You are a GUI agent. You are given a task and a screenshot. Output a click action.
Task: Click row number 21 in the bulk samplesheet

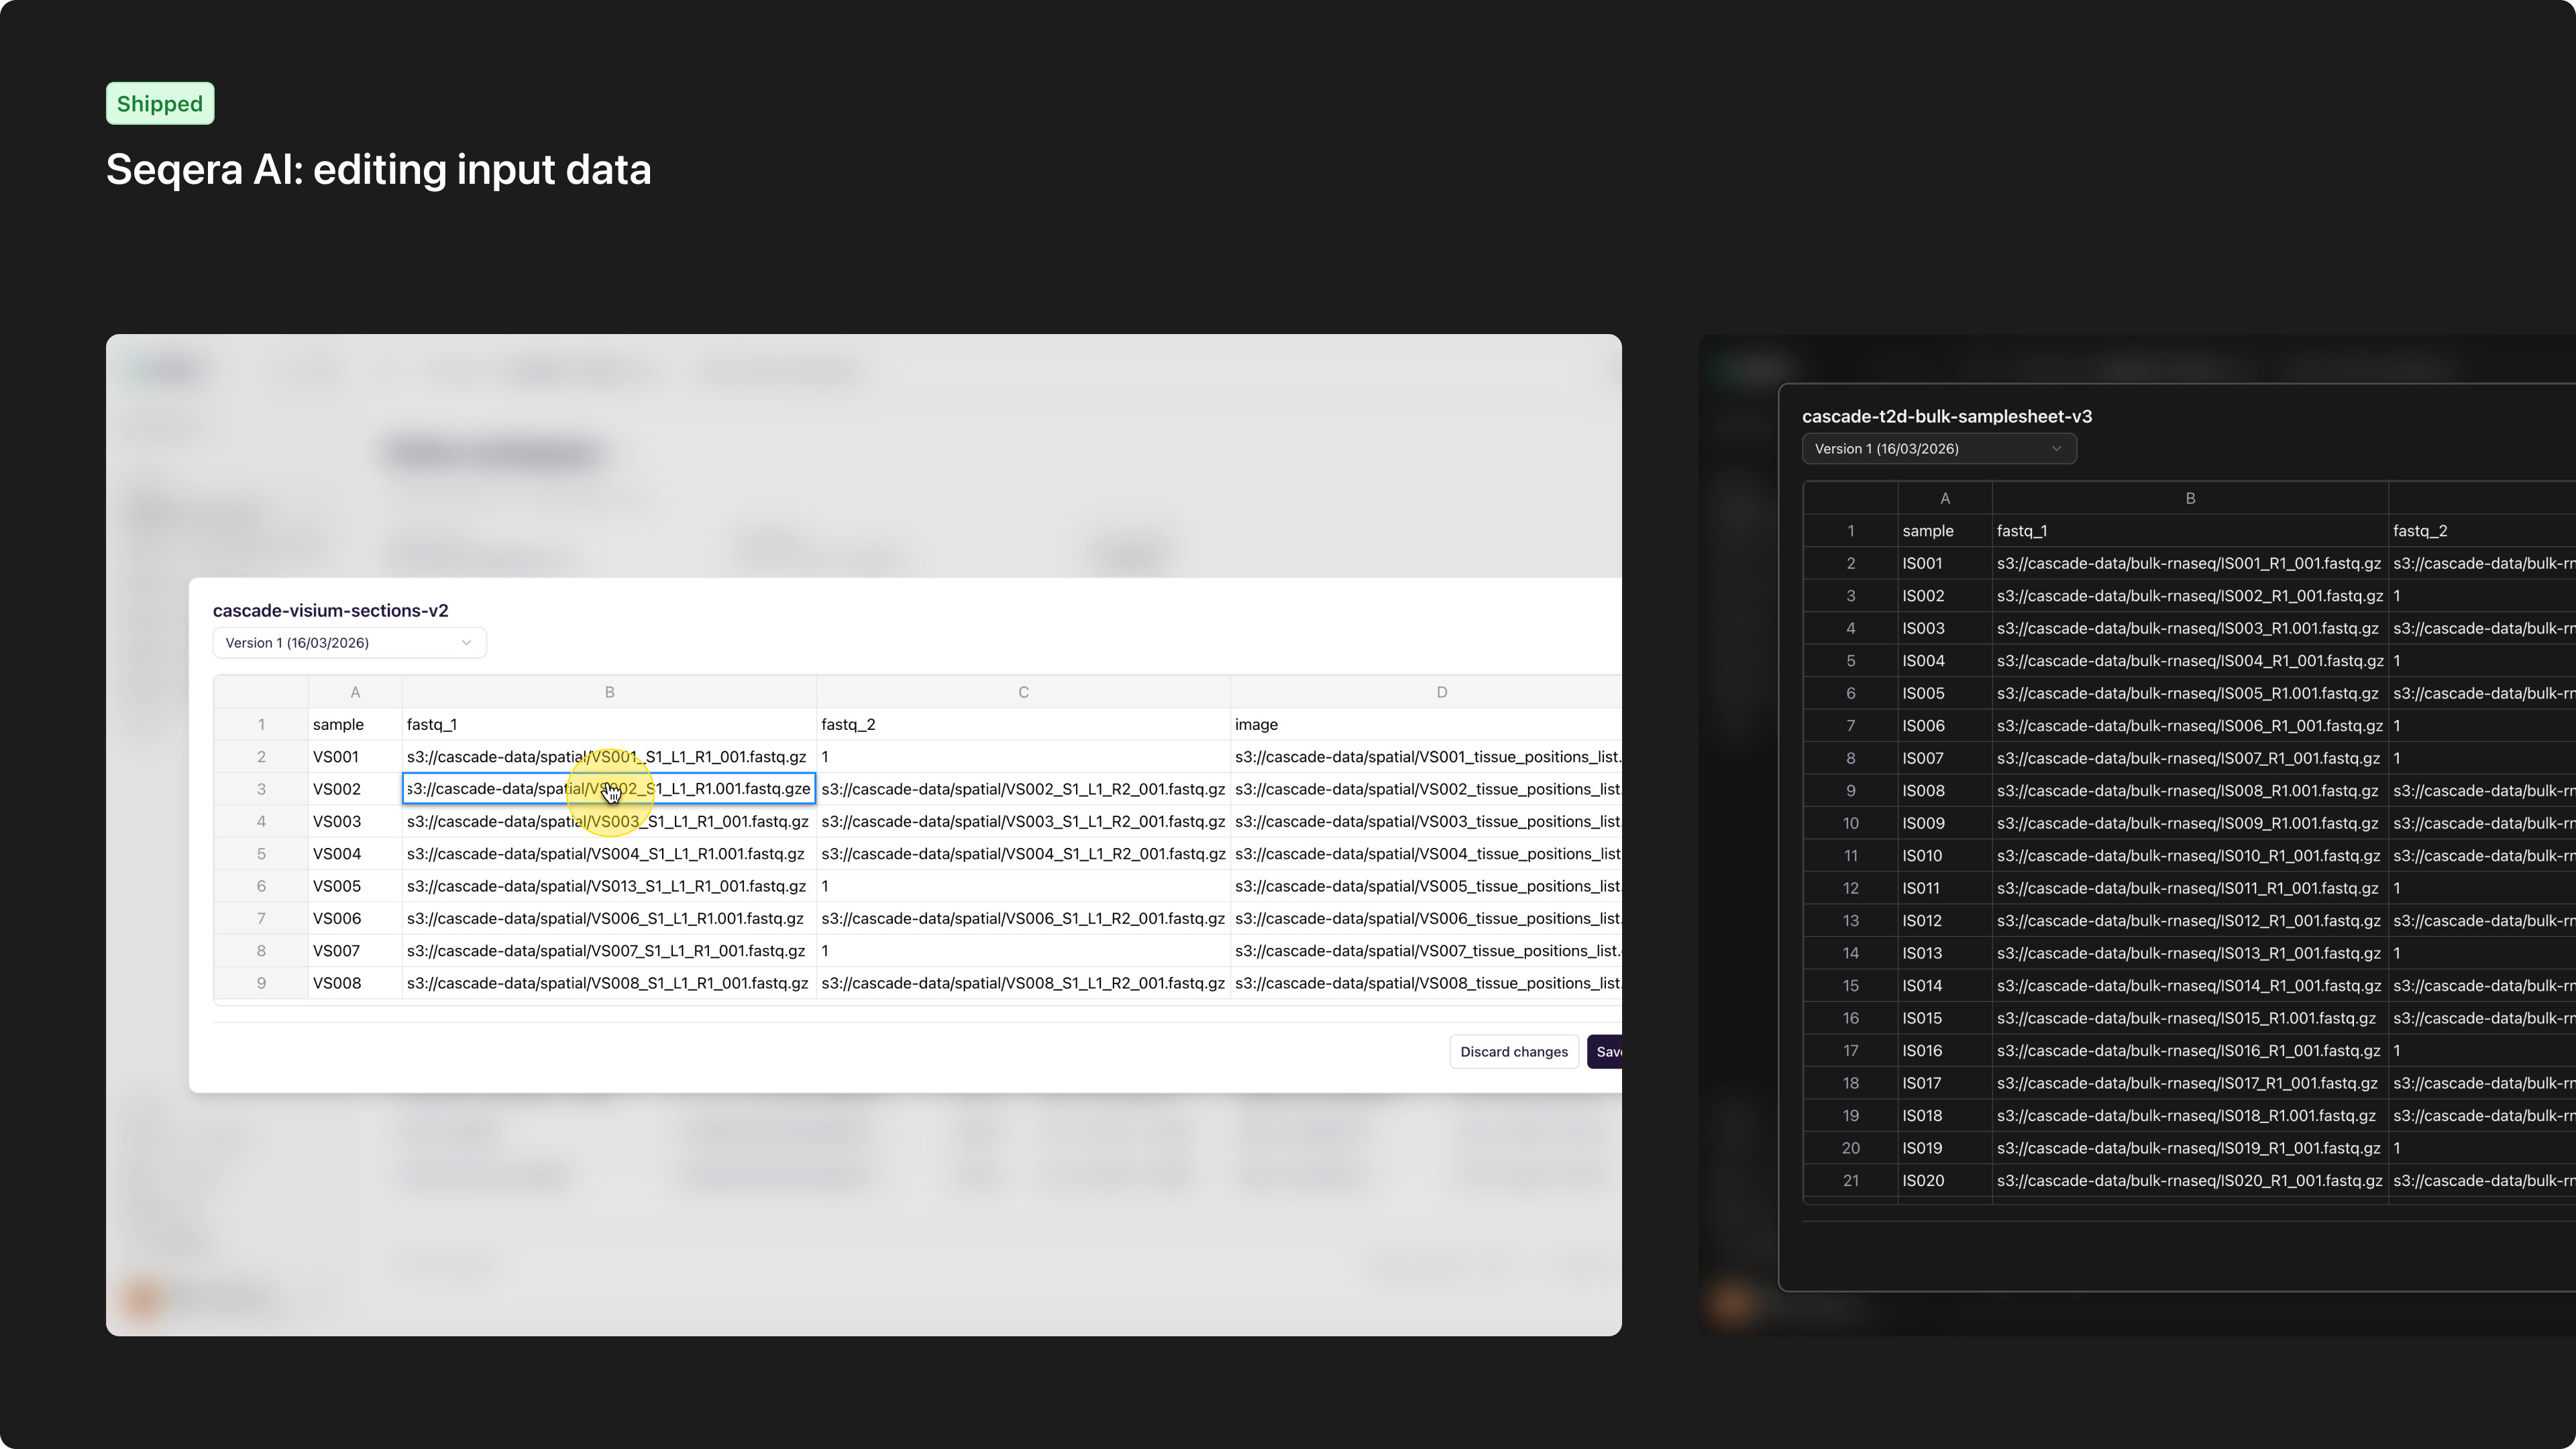[x=1850, y=1181]
